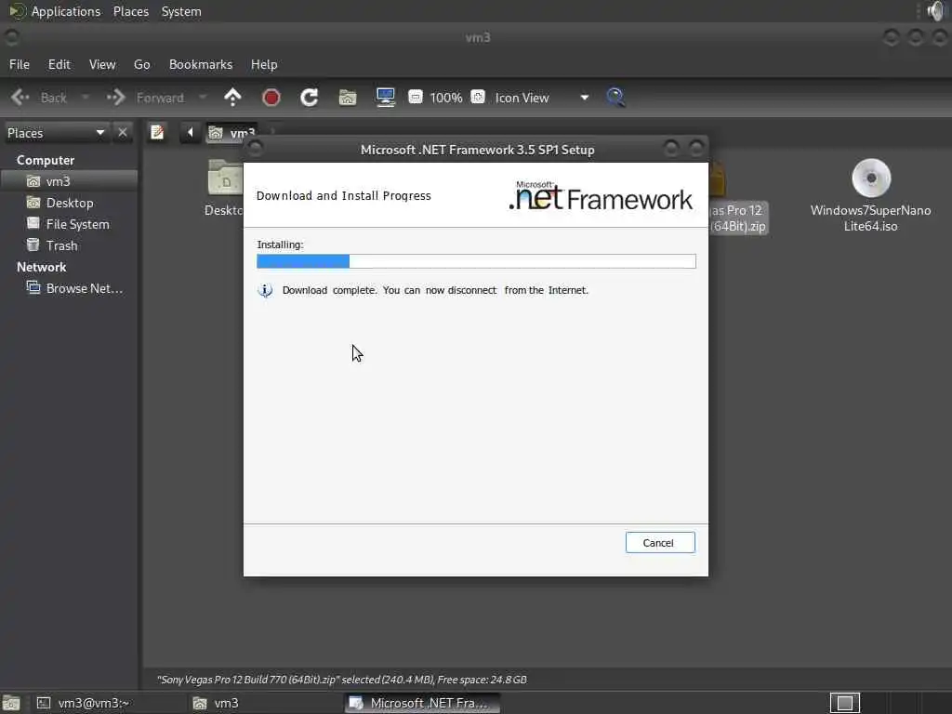
Task: Toggle the location edit pencil icon
Action: click(x=157, y=132)
